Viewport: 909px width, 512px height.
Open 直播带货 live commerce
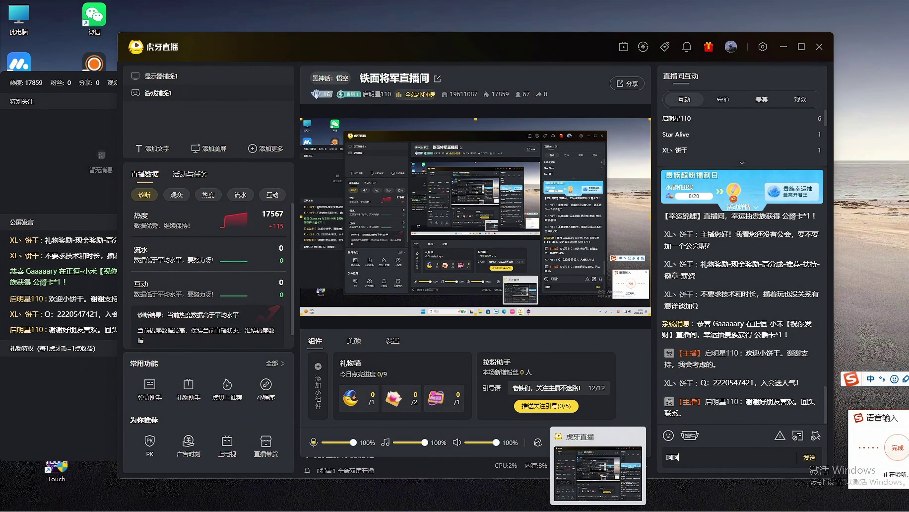point(266,446)
